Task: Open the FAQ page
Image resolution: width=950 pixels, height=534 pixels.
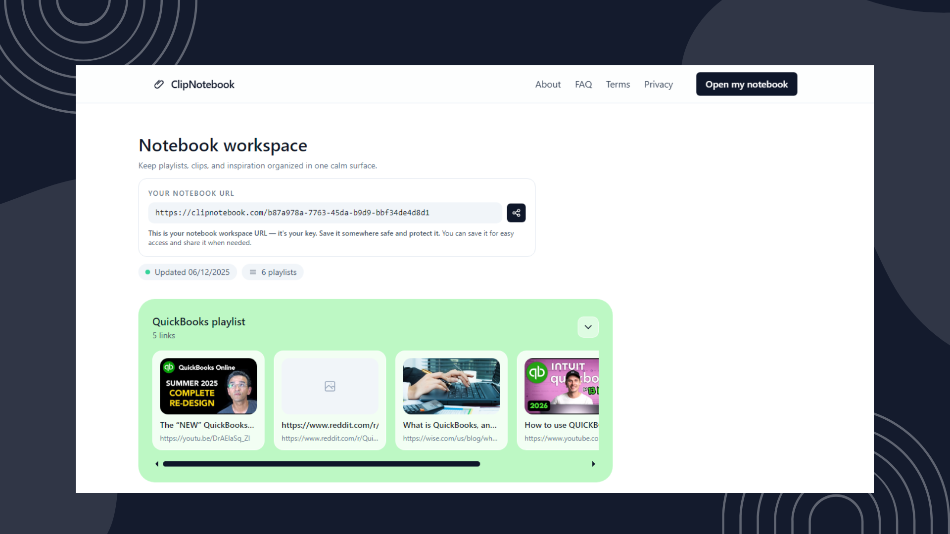Action: point(583,85)
